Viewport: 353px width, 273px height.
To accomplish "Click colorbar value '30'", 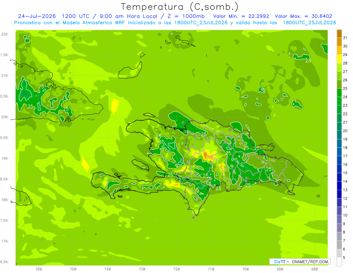I will point(345,46).
